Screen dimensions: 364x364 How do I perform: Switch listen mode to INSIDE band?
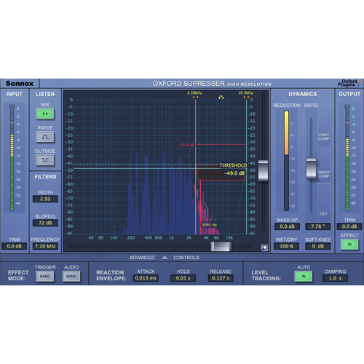(x=45, y=137)
